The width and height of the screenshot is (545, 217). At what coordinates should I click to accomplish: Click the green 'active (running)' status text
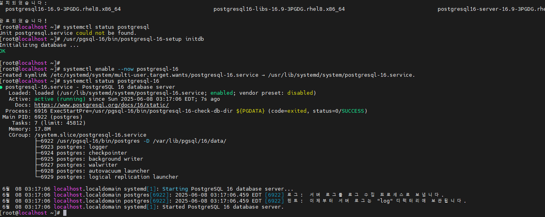(x=60, y=99)
